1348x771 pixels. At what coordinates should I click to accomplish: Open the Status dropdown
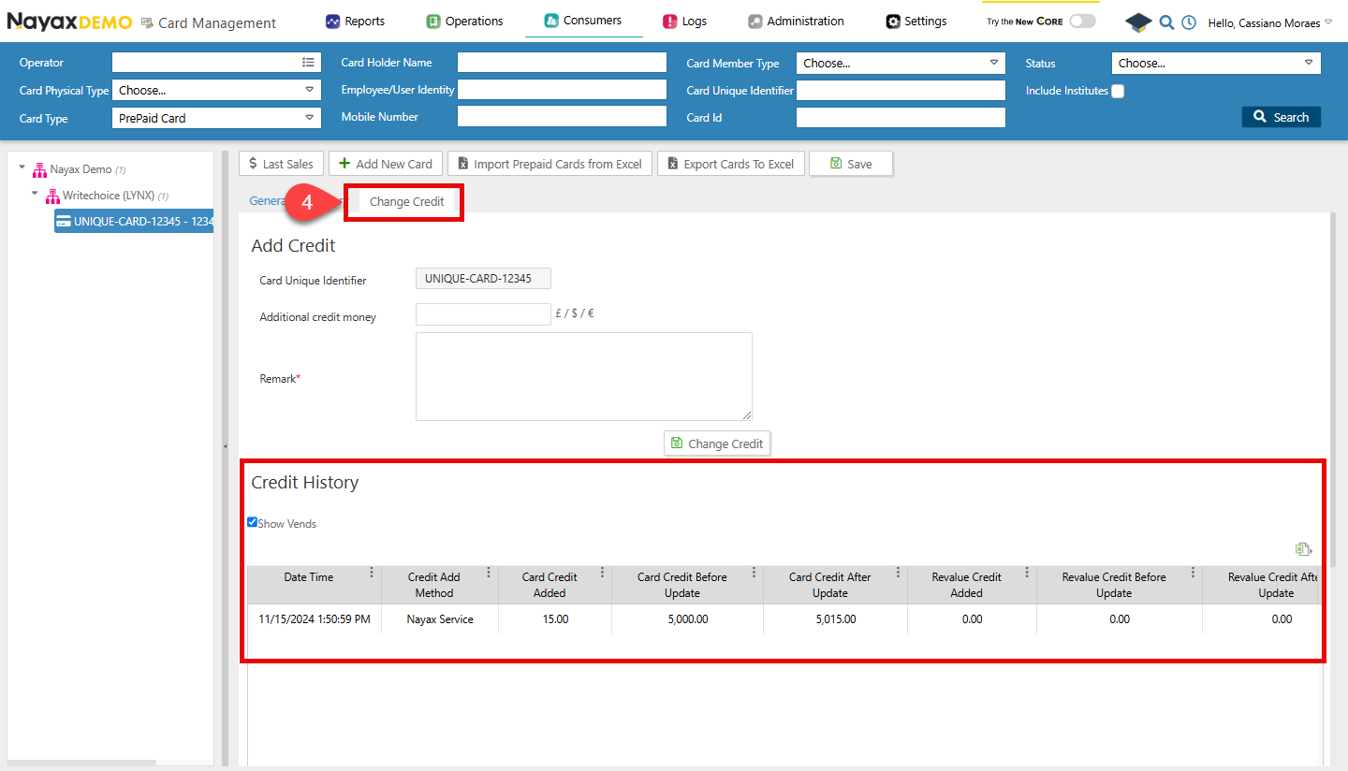coord(1216,63)
